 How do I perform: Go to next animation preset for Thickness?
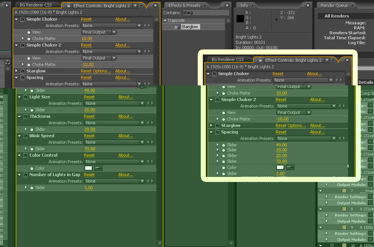click(x=152, y=123)
